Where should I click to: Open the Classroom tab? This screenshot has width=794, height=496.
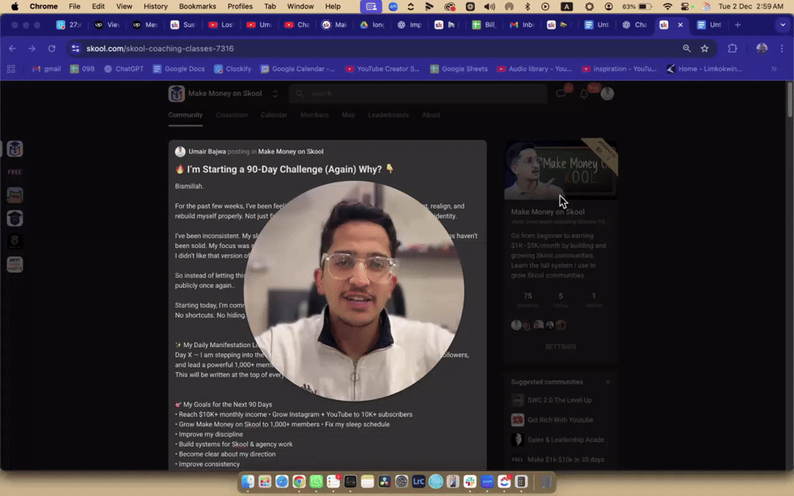(x=231, y=115)
